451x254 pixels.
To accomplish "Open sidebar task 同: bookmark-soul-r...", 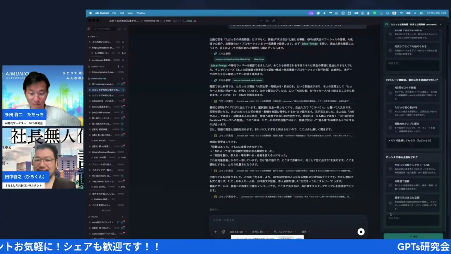I will pyautogui.click(x=106, y=84).
